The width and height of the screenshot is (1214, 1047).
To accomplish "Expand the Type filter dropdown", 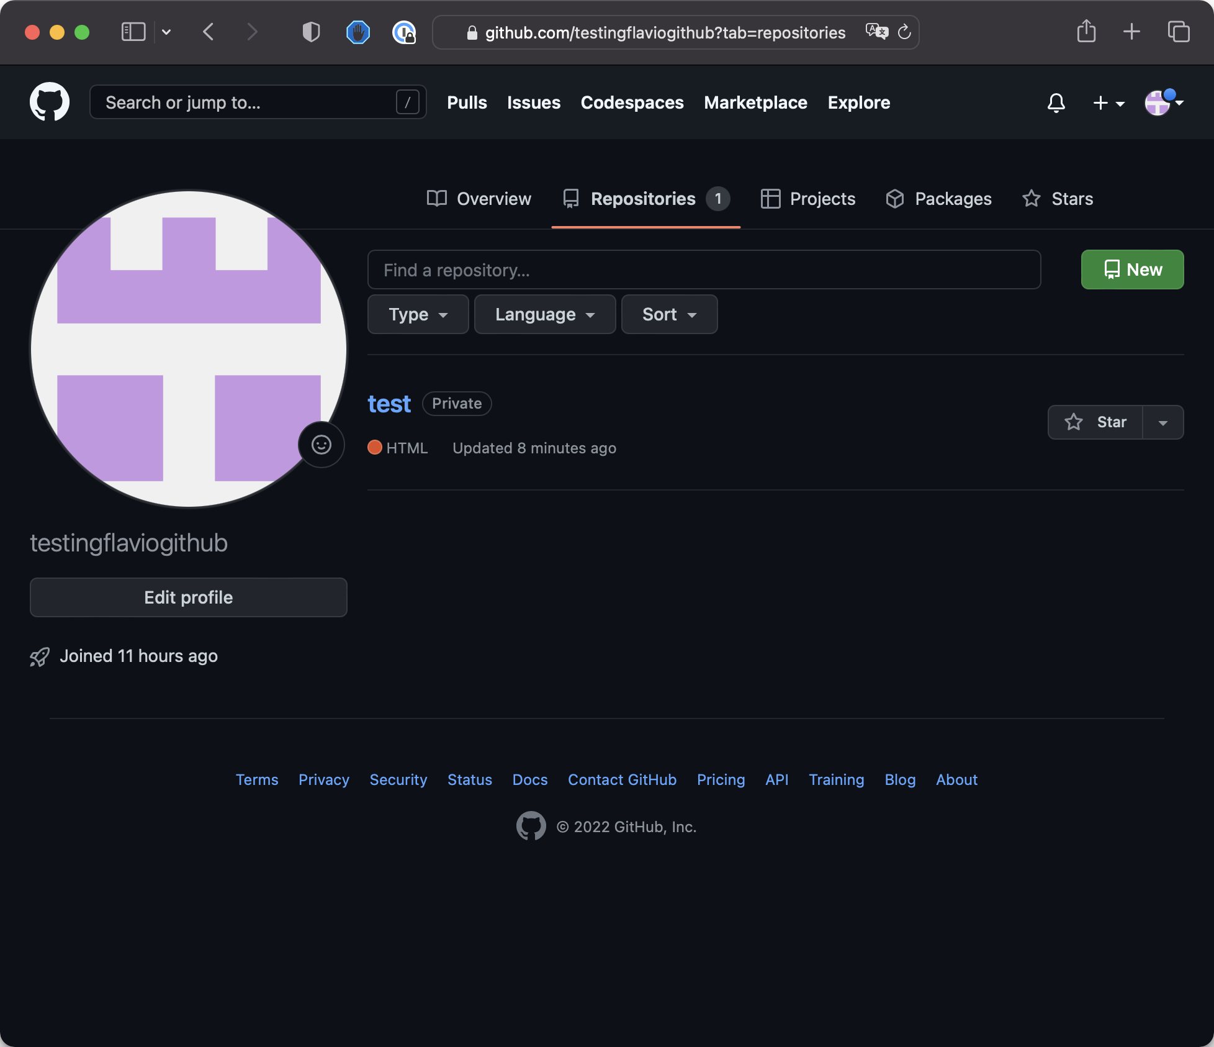I will [418, 314].
